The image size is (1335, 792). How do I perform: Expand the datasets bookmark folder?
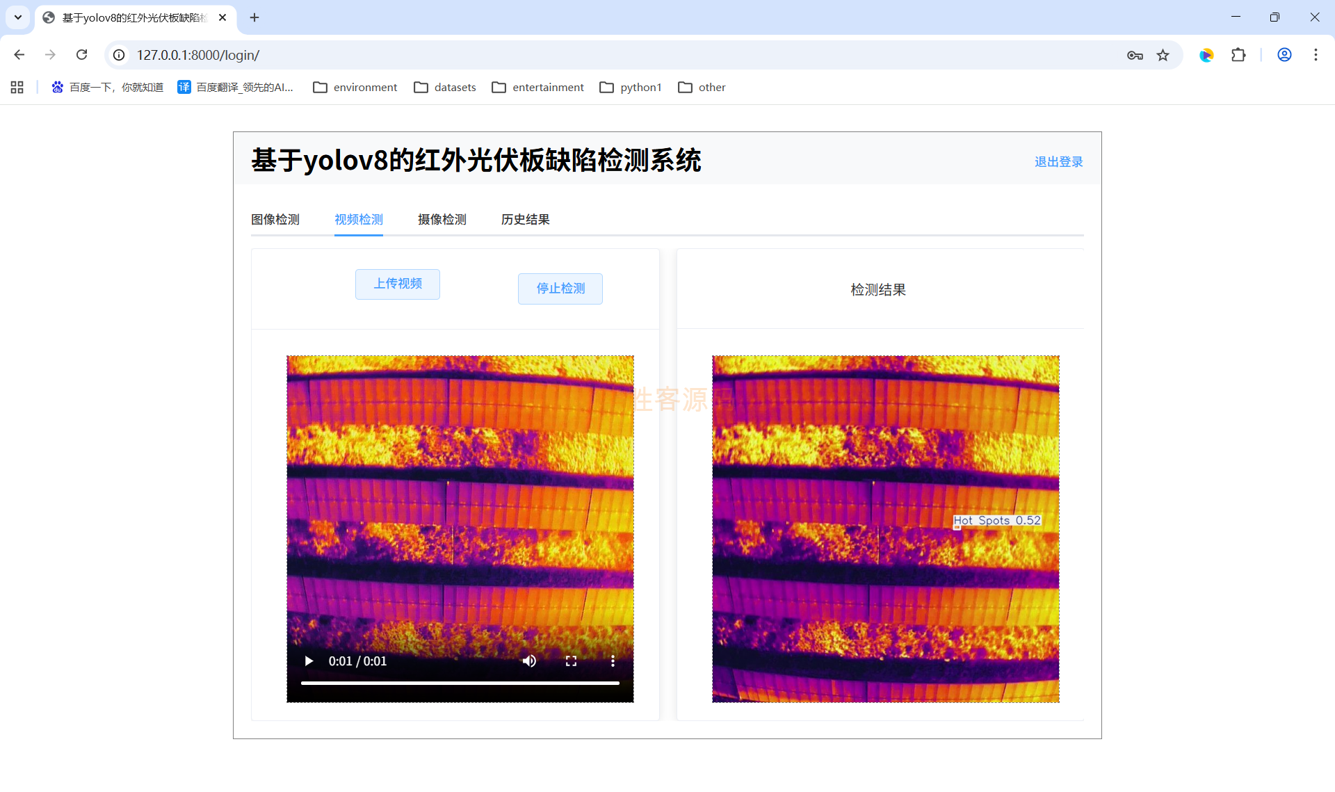[445, 87]
